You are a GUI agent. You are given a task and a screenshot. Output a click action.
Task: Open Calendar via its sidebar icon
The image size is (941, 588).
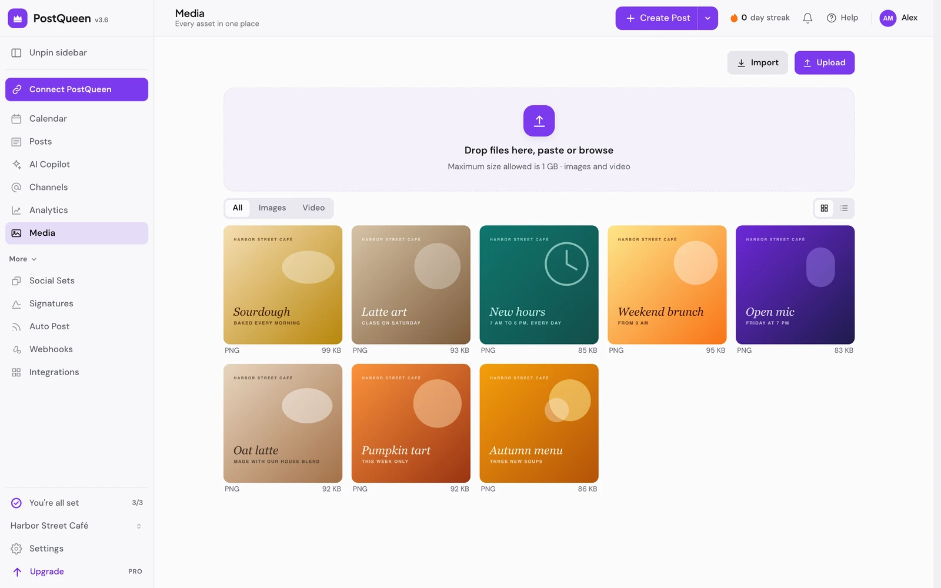pyautogui.click(x=16, y=119)
